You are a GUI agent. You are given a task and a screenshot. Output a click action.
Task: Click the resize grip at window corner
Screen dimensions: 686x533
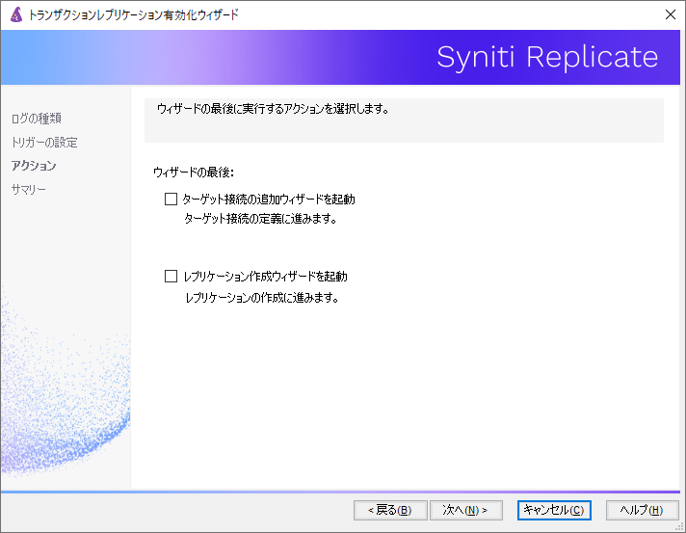pyautogui.click(x=680, y=528)
